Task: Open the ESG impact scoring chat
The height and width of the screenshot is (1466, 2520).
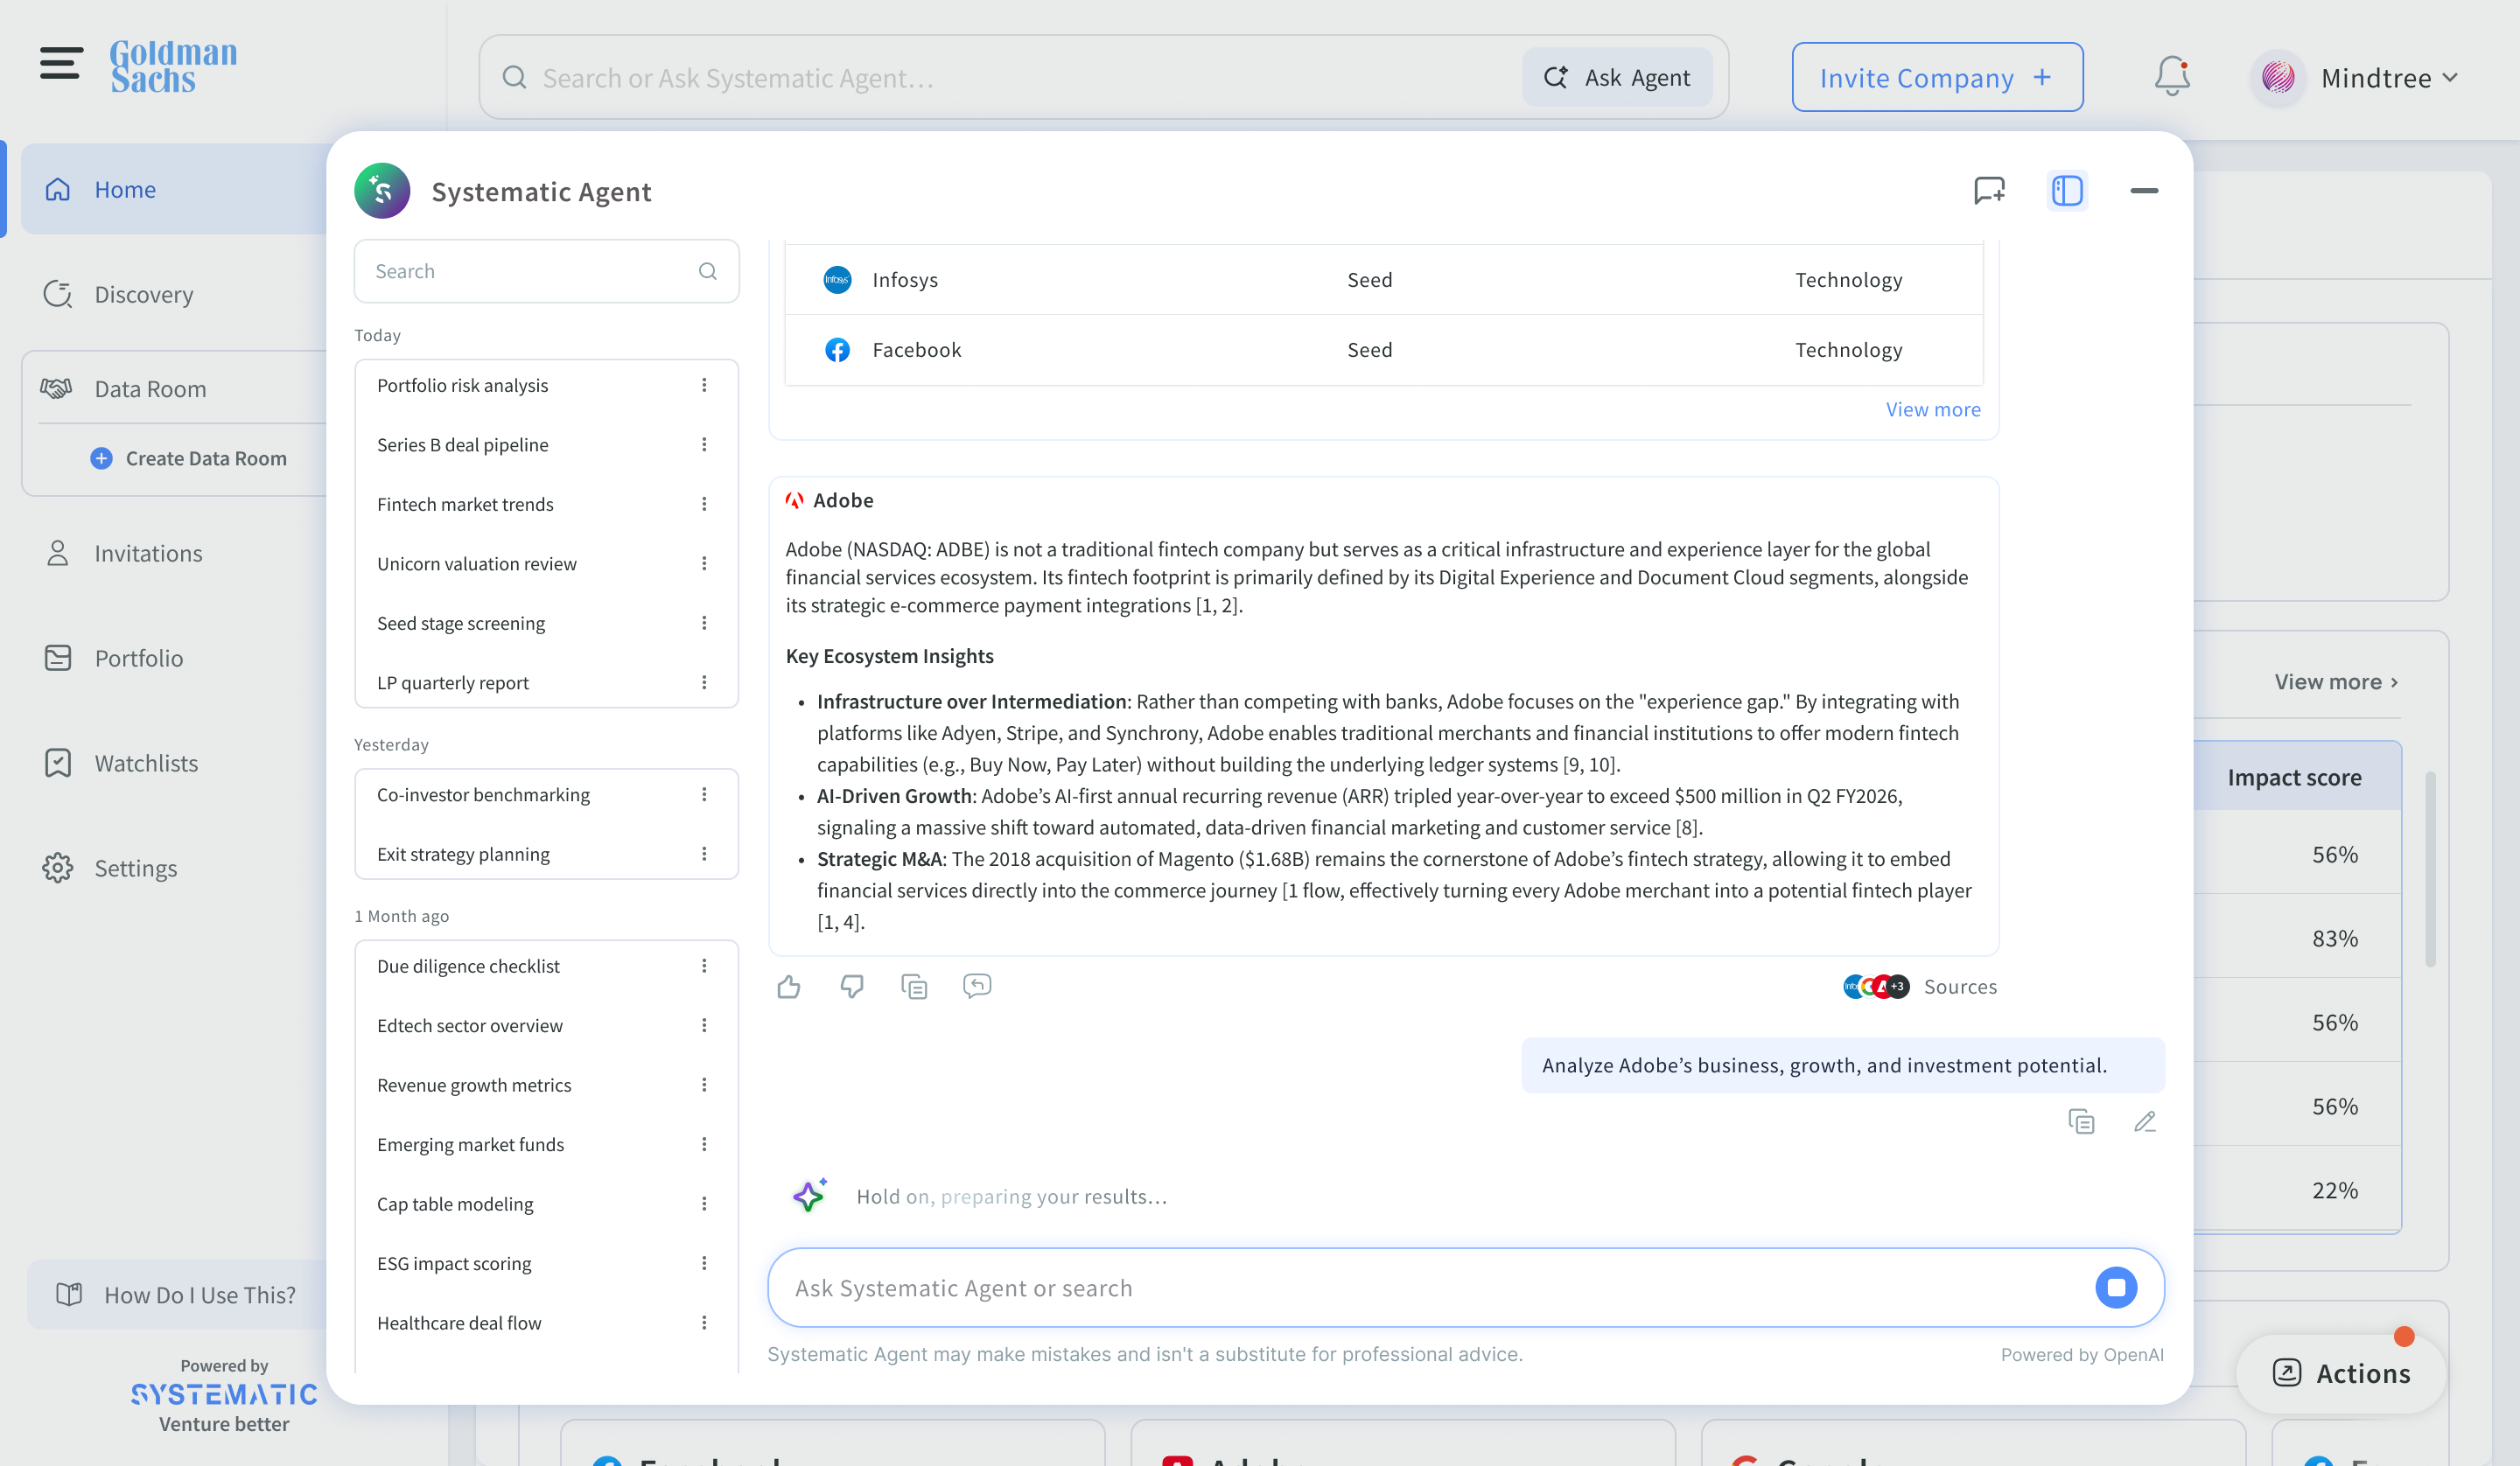Action: coord(454,1264)
